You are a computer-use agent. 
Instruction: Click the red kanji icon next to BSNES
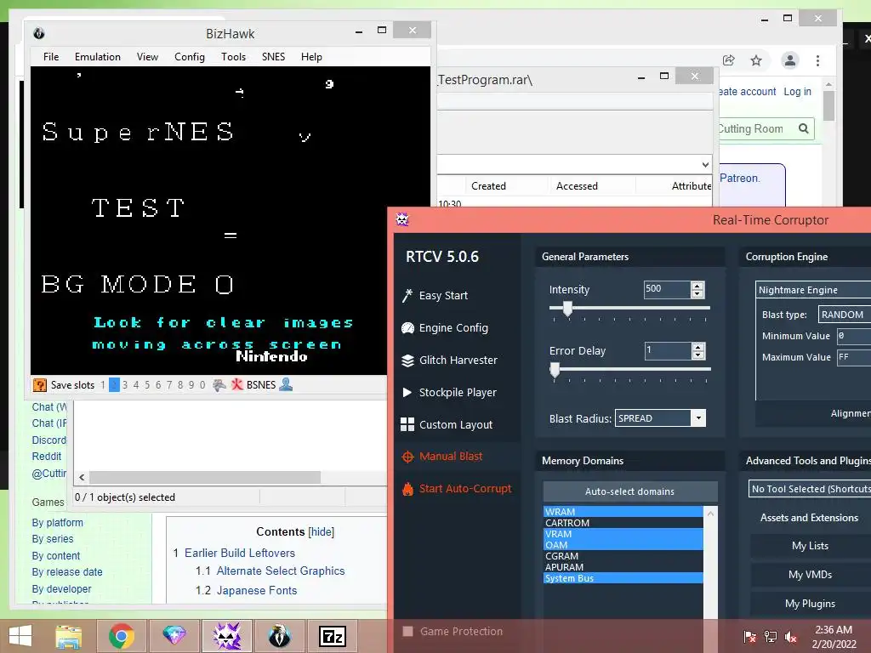point(237,384)
